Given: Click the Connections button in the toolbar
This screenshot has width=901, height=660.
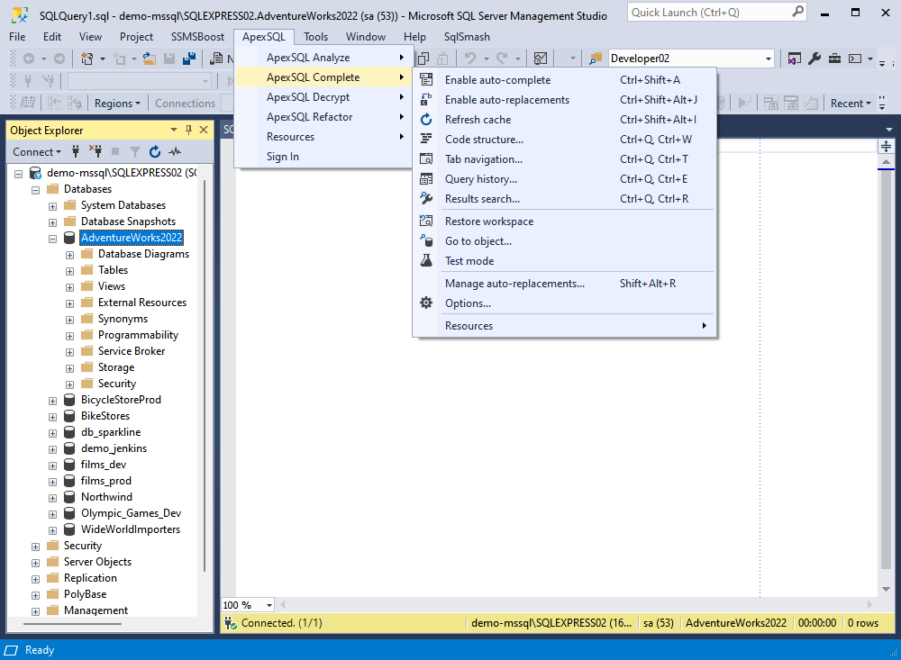Looking at the screenshot, I should (185, 104).
